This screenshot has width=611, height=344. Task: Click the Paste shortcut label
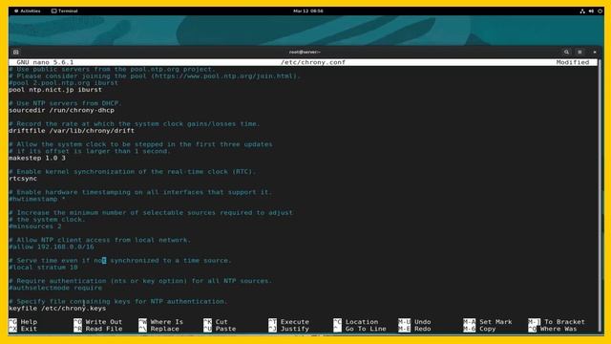225,329
